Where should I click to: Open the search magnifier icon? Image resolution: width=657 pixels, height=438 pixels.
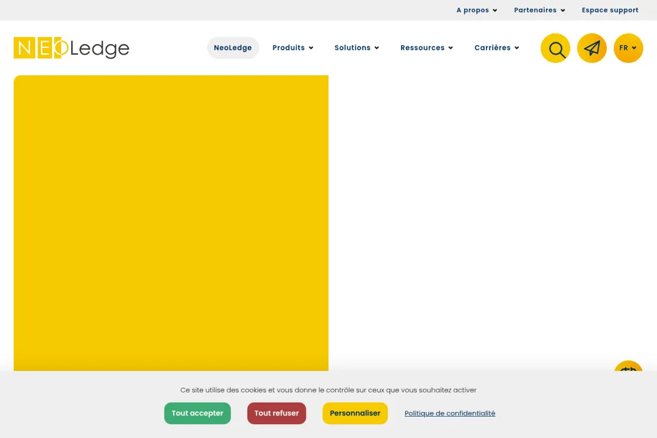(x=555, y=48)
